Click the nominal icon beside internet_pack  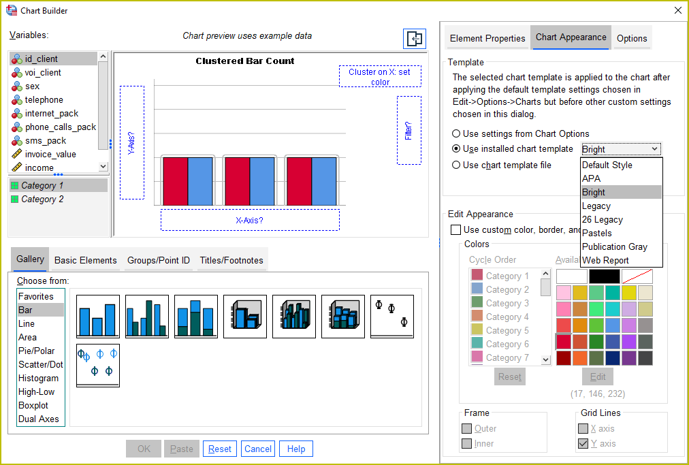point(17,114)
